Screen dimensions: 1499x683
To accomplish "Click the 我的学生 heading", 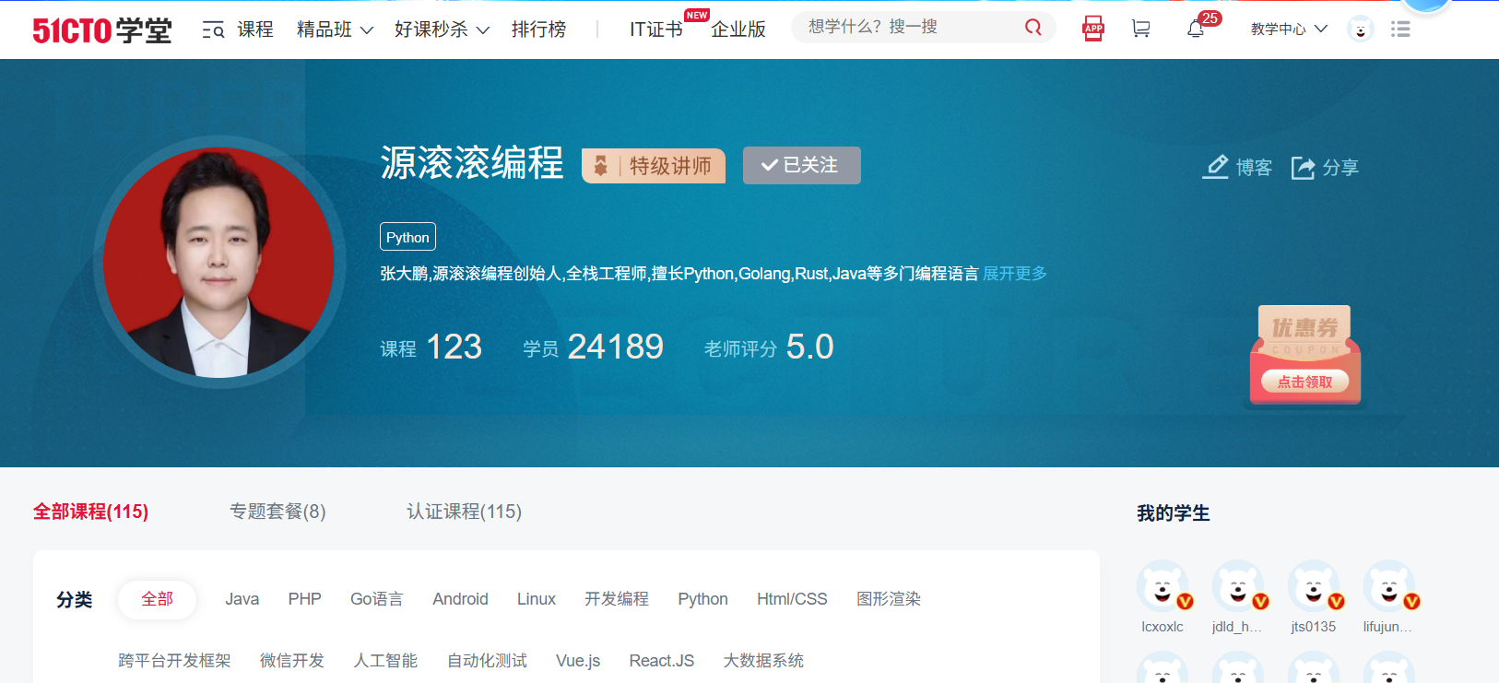I will pyautogui.click(x=1174, y=513).
